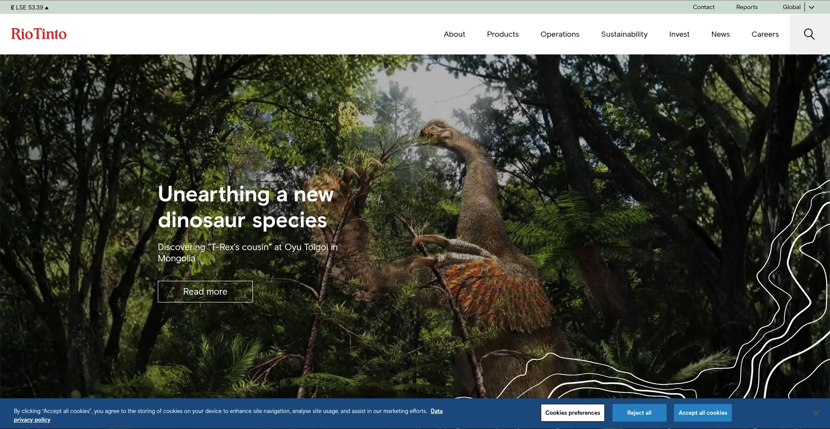
Task: Click Read more on dinosaur story
Action: coord(205,292)
